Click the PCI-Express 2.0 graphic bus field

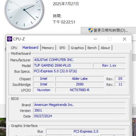(86, 131)
